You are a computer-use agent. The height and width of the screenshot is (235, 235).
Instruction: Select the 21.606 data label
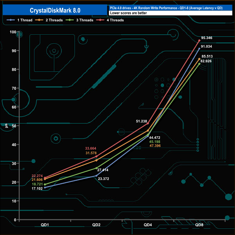click(x=37, y=180)
